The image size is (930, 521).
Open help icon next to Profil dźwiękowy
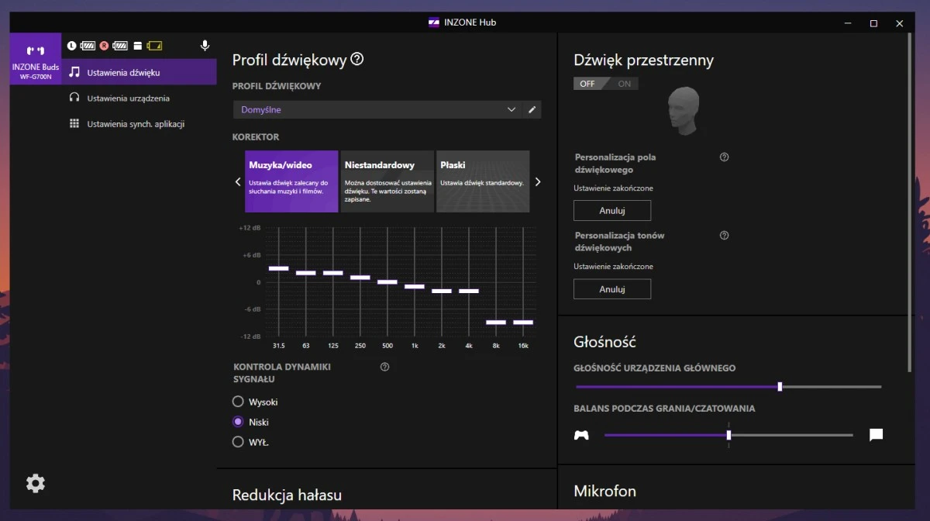tap(357, 60)
